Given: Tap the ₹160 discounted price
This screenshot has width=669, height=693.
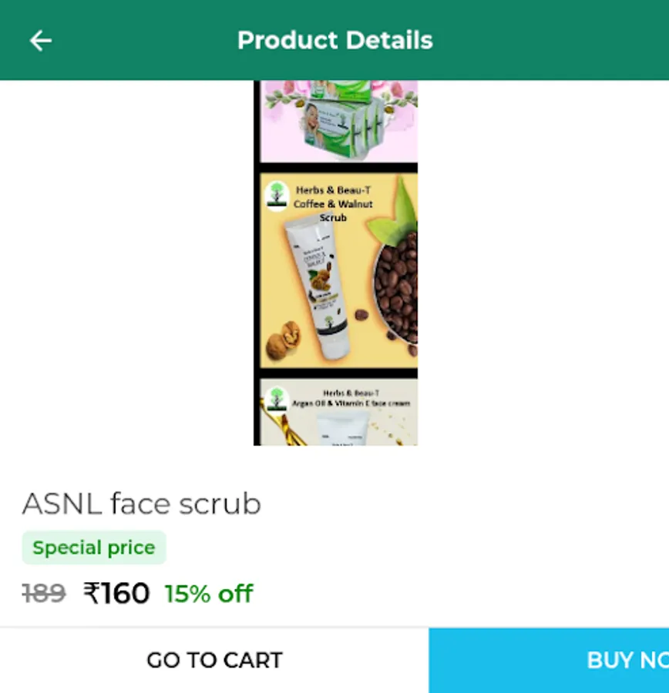Looking at the screenshot, I should pyautogui.click(x=116, y=594).
